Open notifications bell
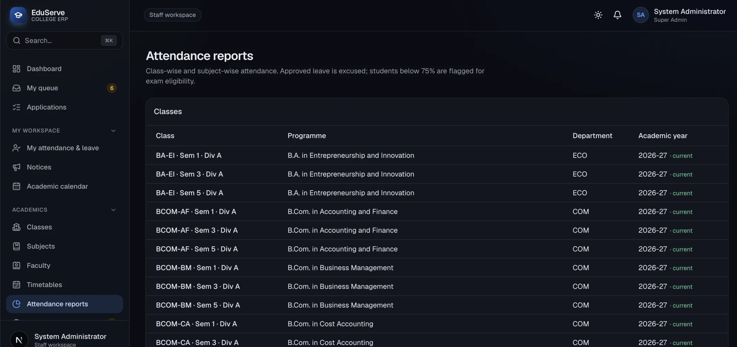The width and height of the screenshot is (737, 347). [x=617, y=15]
